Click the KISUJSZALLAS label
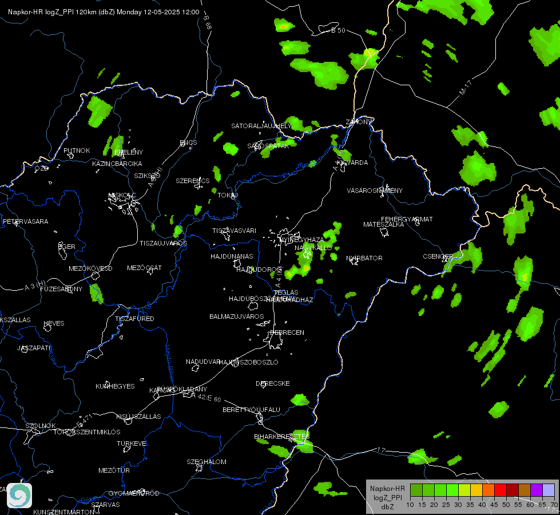This screenshot has height=515, width=560. (x=138, y=417)
